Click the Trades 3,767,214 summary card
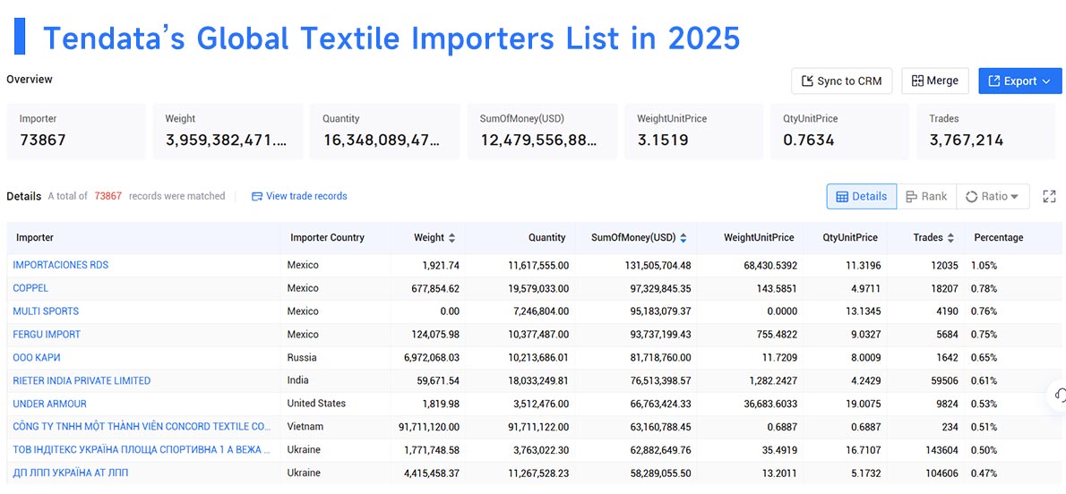Viewport: 1066px width, 494px height. click(986, 132)
